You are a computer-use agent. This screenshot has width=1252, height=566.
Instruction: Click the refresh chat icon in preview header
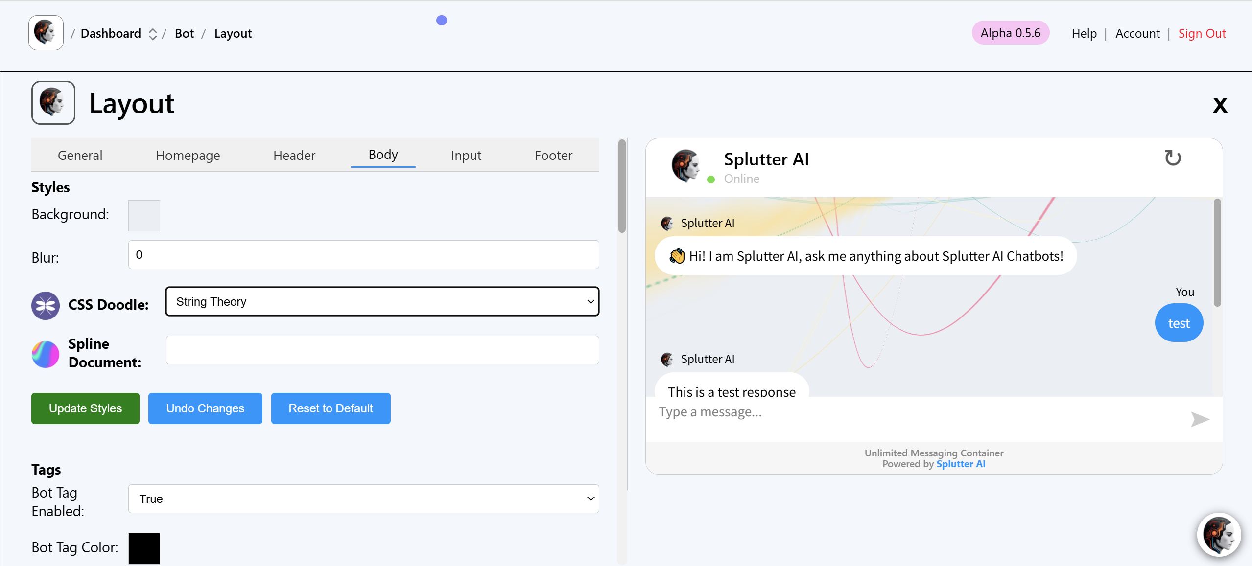point(1172,158)
